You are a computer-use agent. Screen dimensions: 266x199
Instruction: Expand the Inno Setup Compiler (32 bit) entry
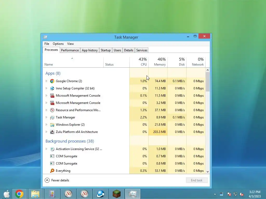tap(46, 88)
